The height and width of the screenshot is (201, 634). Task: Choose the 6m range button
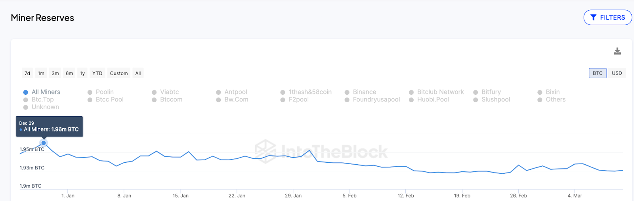pos(69,73)
